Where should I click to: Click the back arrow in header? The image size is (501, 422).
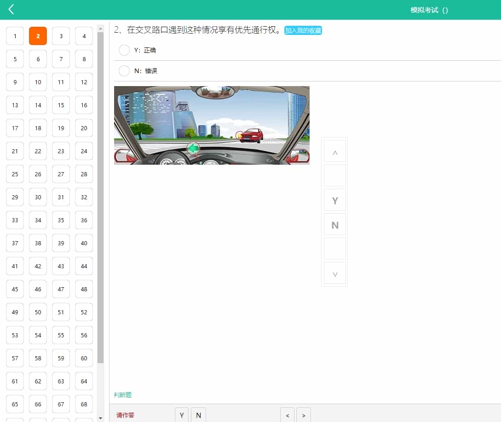point(12,10)
